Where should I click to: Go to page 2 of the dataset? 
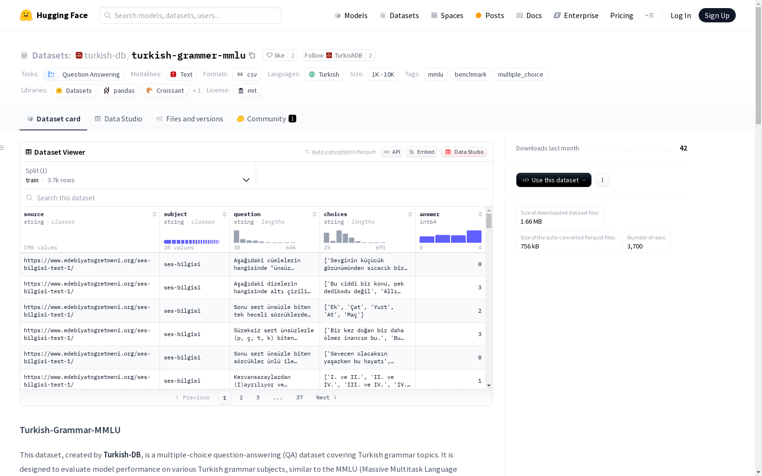241,397
